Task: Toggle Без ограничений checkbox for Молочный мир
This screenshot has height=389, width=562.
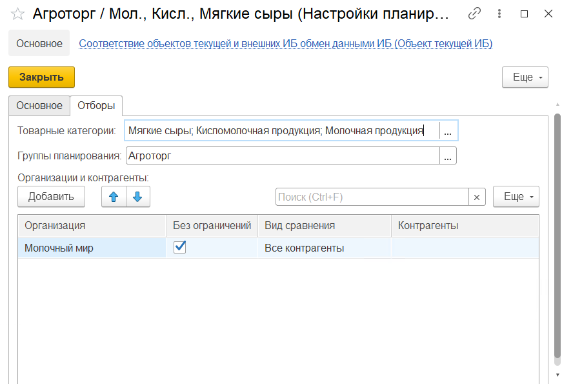Action: coord(180,247)
